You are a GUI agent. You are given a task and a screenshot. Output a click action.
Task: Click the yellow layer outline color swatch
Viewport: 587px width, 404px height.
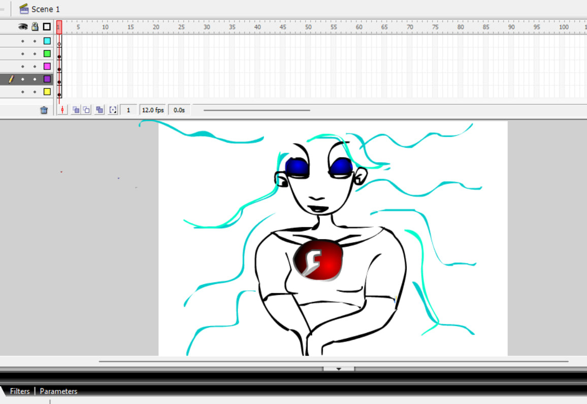[47, 92]
